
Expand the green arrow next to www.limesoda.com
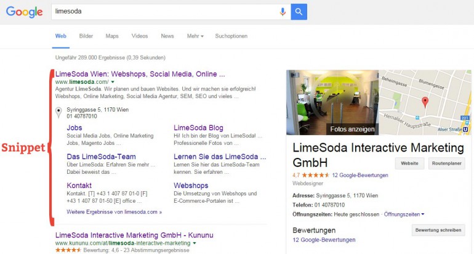pos(113,82)
